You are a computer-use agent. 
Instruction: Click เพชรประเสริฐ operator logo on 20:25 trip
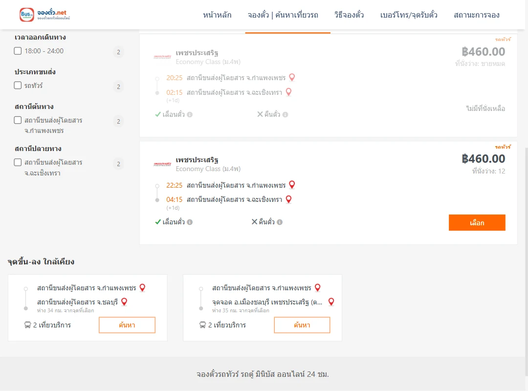162,57
